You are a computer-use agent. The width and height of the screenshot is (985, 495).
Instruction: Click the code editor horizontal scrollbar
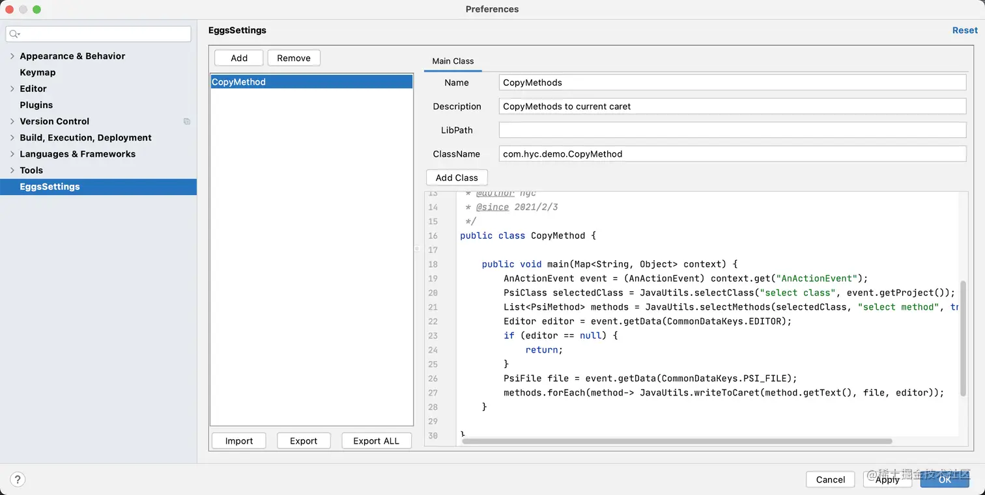pos(677,441)
